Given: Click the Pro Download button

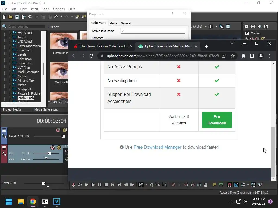Looking at the screenshot, I should [217, 120].
